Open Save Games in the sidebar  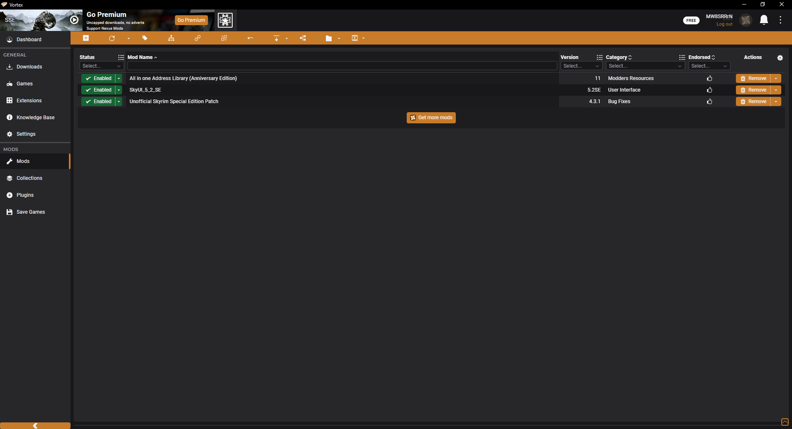[35, 212]
